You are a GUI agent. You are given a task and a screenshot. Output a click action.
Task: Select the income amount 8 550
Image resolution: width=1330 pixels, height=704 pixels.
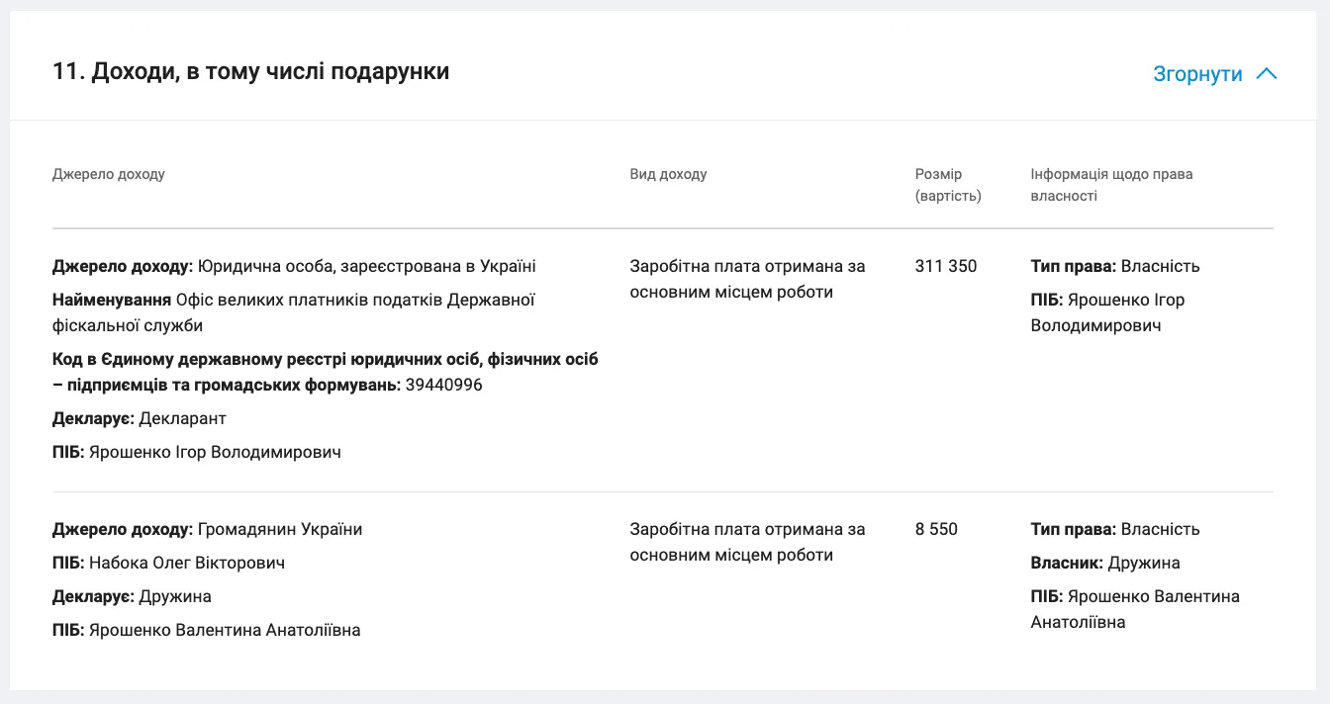point(936,529)
